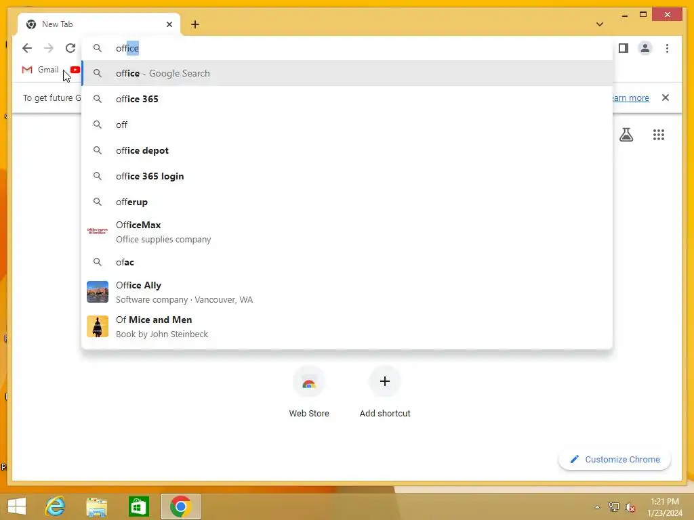
Task: Select the New Tab tab
Action: pyautogui.click(x=99, y=24)
